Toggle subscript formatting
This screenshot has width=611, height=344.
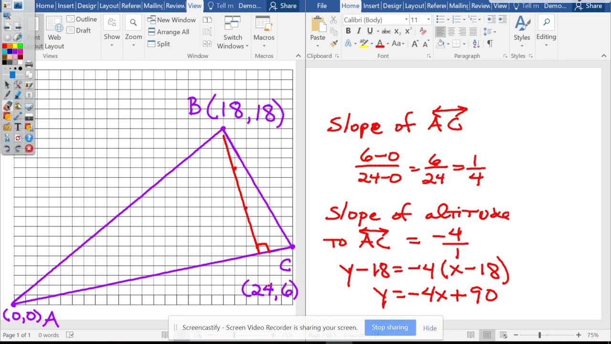coord(398,32)
